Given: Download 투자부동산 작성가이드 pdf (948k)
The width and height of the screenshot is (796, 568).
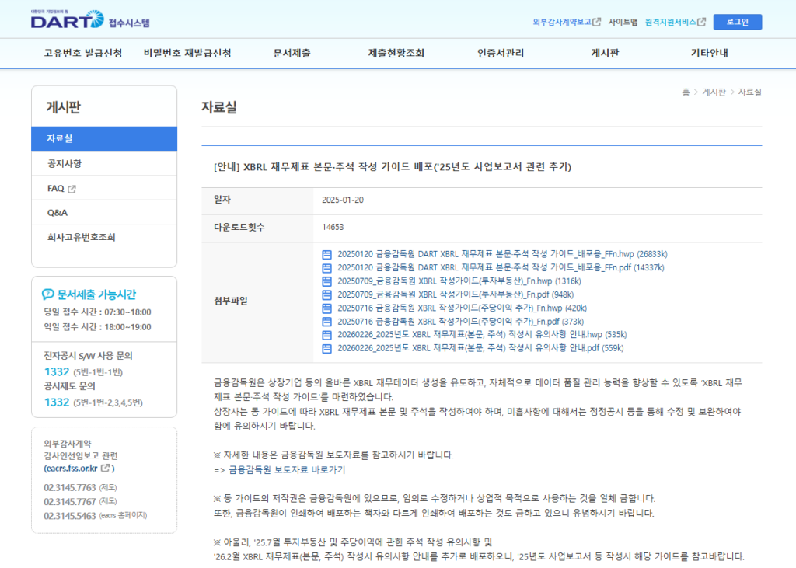Looking at the screenshot, I should pos(455,294).
